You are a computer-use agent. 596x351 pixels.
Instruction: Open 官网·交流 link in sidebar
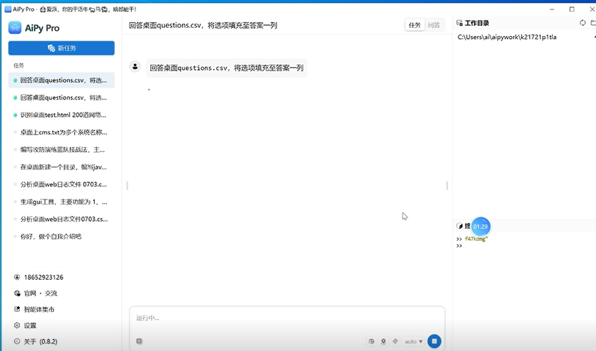pos(36,293)
